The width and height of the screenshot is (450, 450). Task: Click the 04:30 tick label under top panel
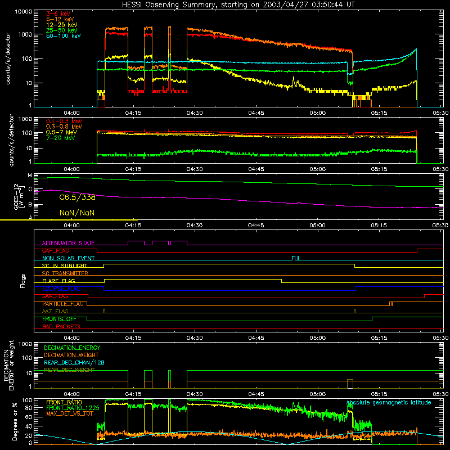point(195,113)
